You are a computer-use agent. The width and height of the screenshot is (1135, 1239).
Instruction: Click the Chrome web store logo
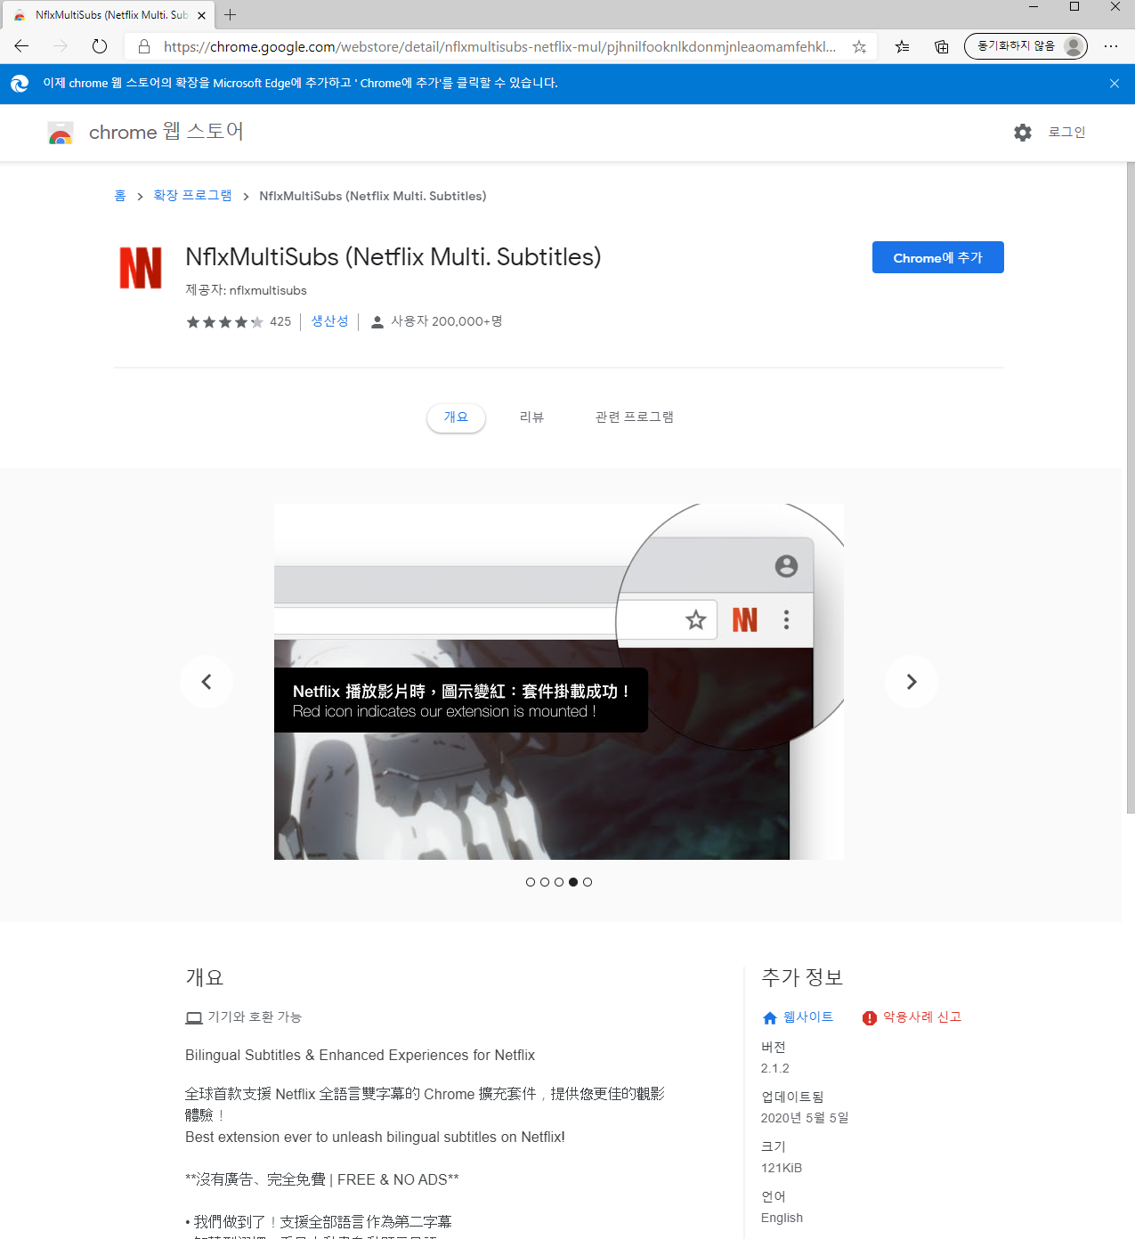[x=61, y=133]
